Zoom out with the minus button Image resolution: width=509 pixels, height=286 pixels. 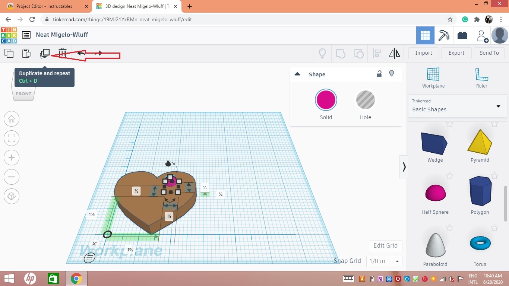tap(12, 177)
